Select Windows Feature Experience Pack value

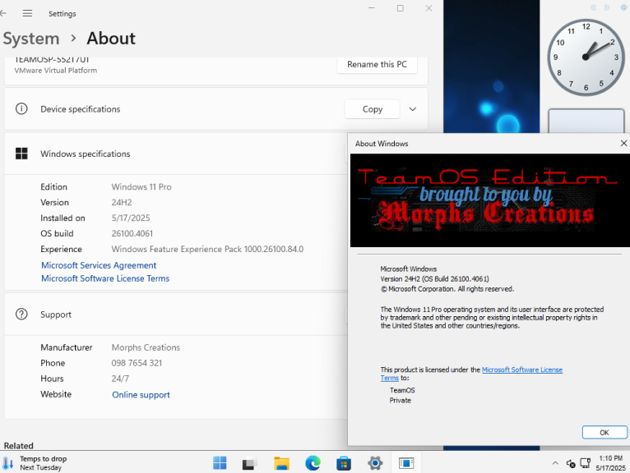pyautogui.click(x=207, y=249)
